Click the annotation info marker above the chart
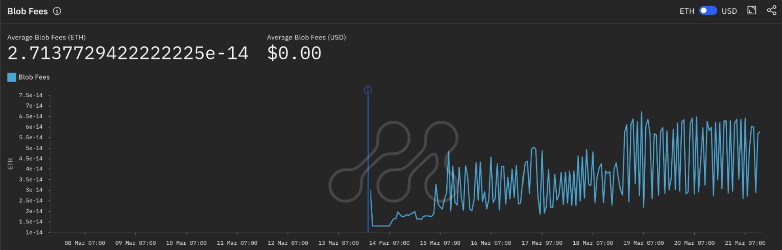The height and width of the screenshot is (250, 782). coord(368,90)
